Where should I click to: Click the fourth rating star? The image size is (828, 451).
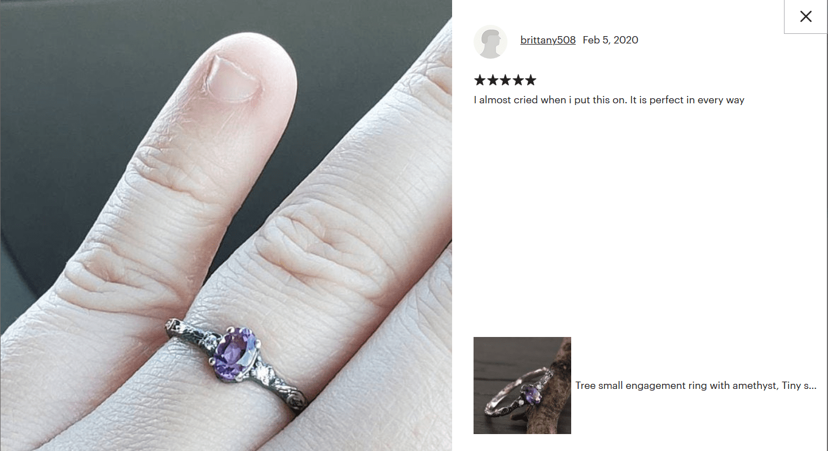(x=518, y=80)
